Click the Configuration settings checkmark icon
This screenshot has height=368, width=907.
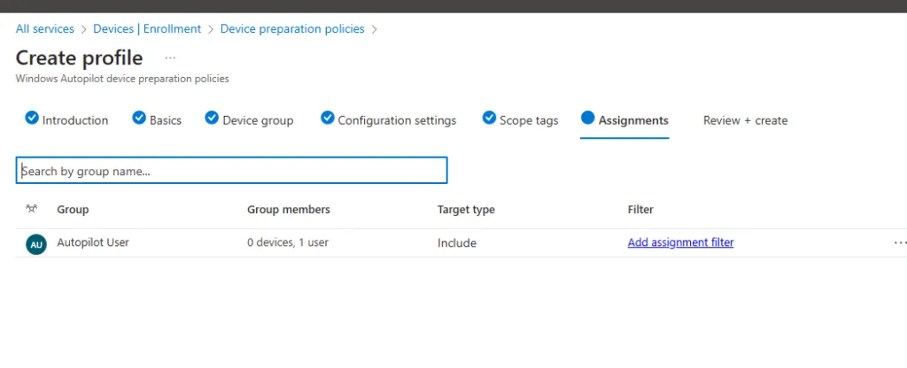click(328, 118)
